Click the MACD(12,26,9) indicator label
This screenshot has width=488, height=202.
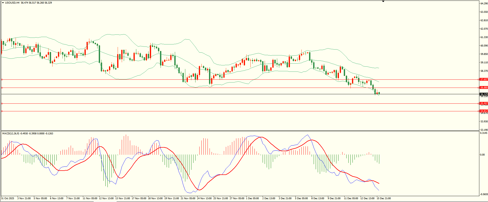click(10, 134)
